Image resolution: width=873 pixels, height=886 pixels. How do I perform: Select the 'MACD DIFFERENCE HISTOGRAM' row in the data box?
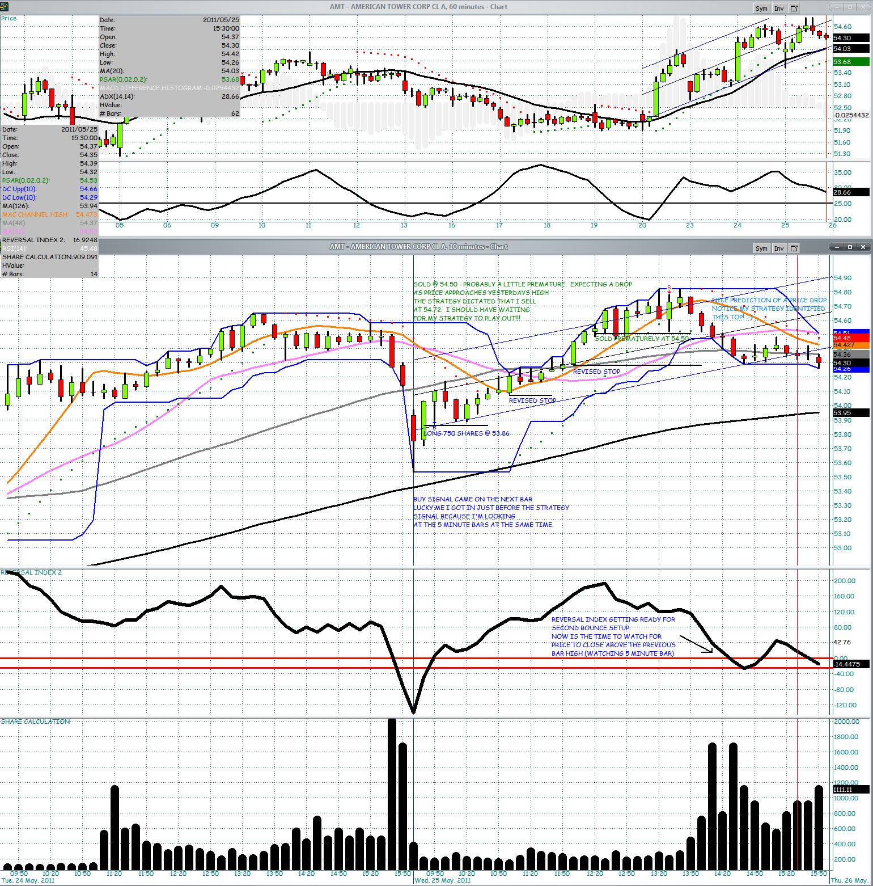click(x=169, y=88)
